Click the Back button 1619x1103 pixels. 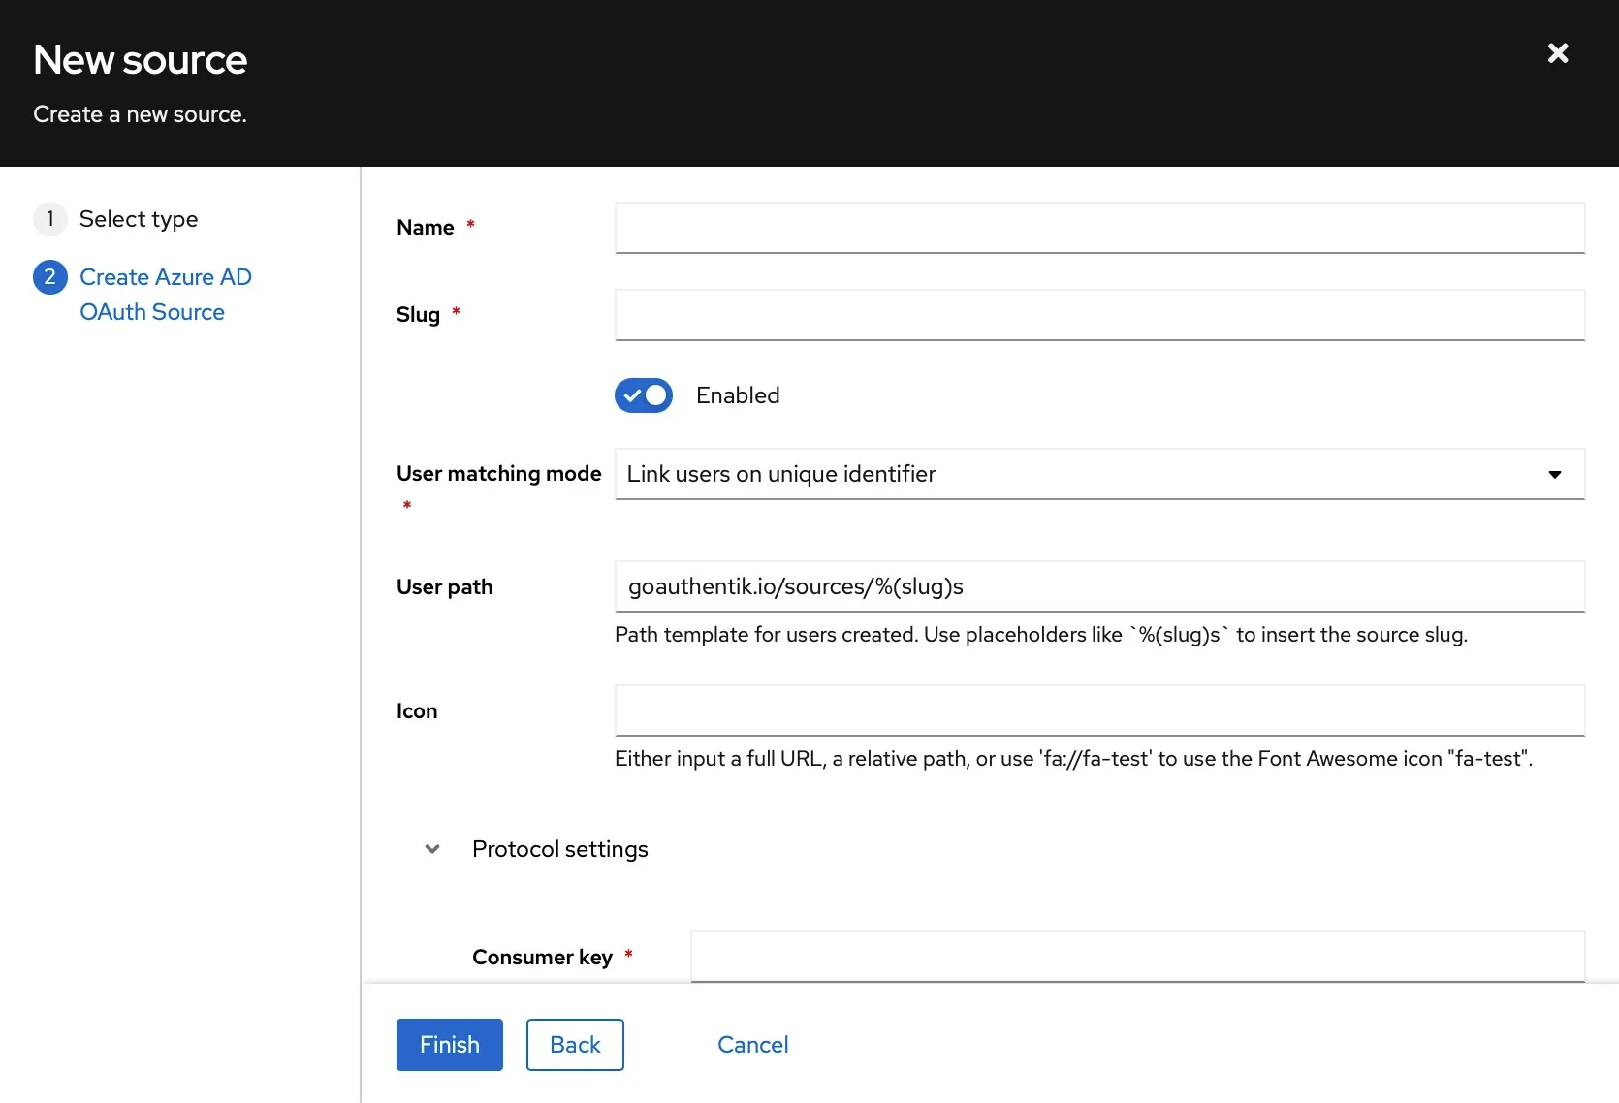(575, 1045)
